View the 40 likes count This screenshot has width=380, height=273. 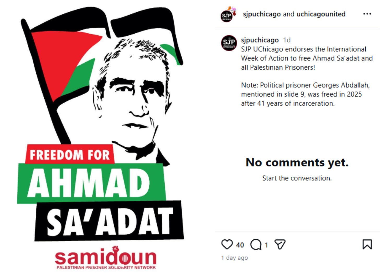[x=240, y=245]
